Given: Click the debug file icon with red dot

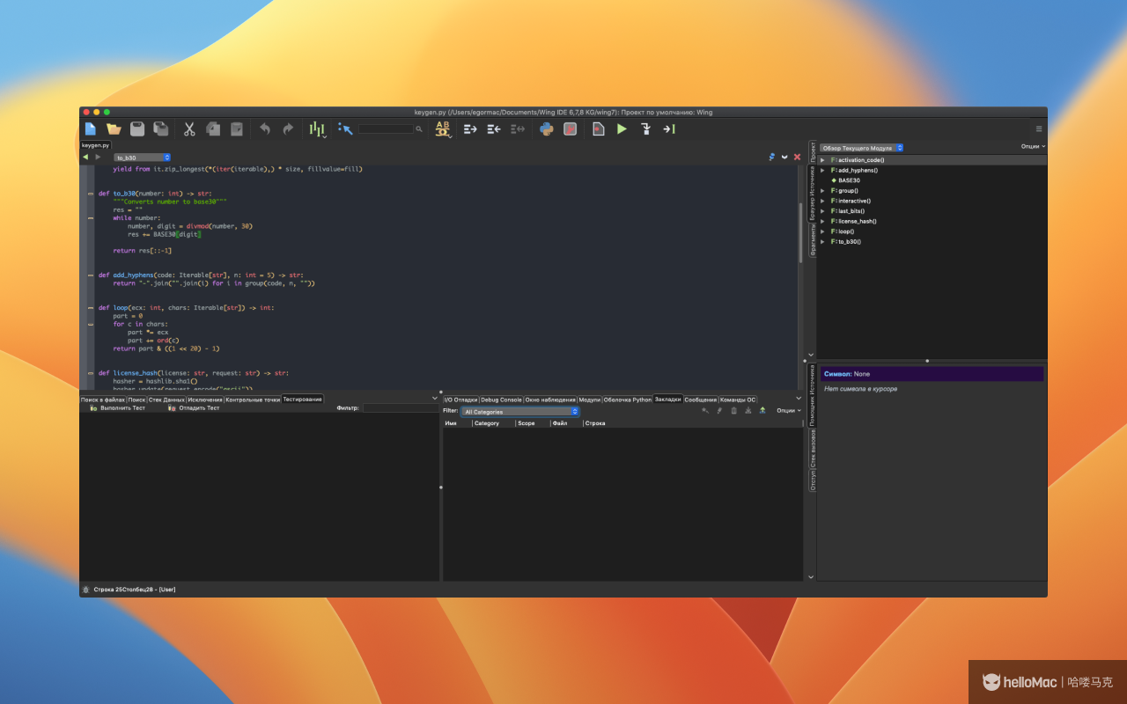Looking at the screenshot, I should pos(598,128).
